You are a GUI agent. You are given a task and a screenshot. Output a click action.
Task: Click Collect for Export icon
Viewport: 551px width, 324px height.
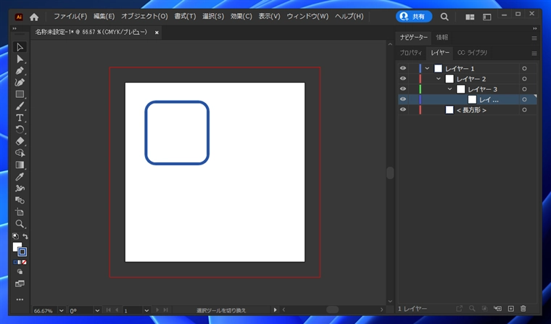[x=459, y=309]
